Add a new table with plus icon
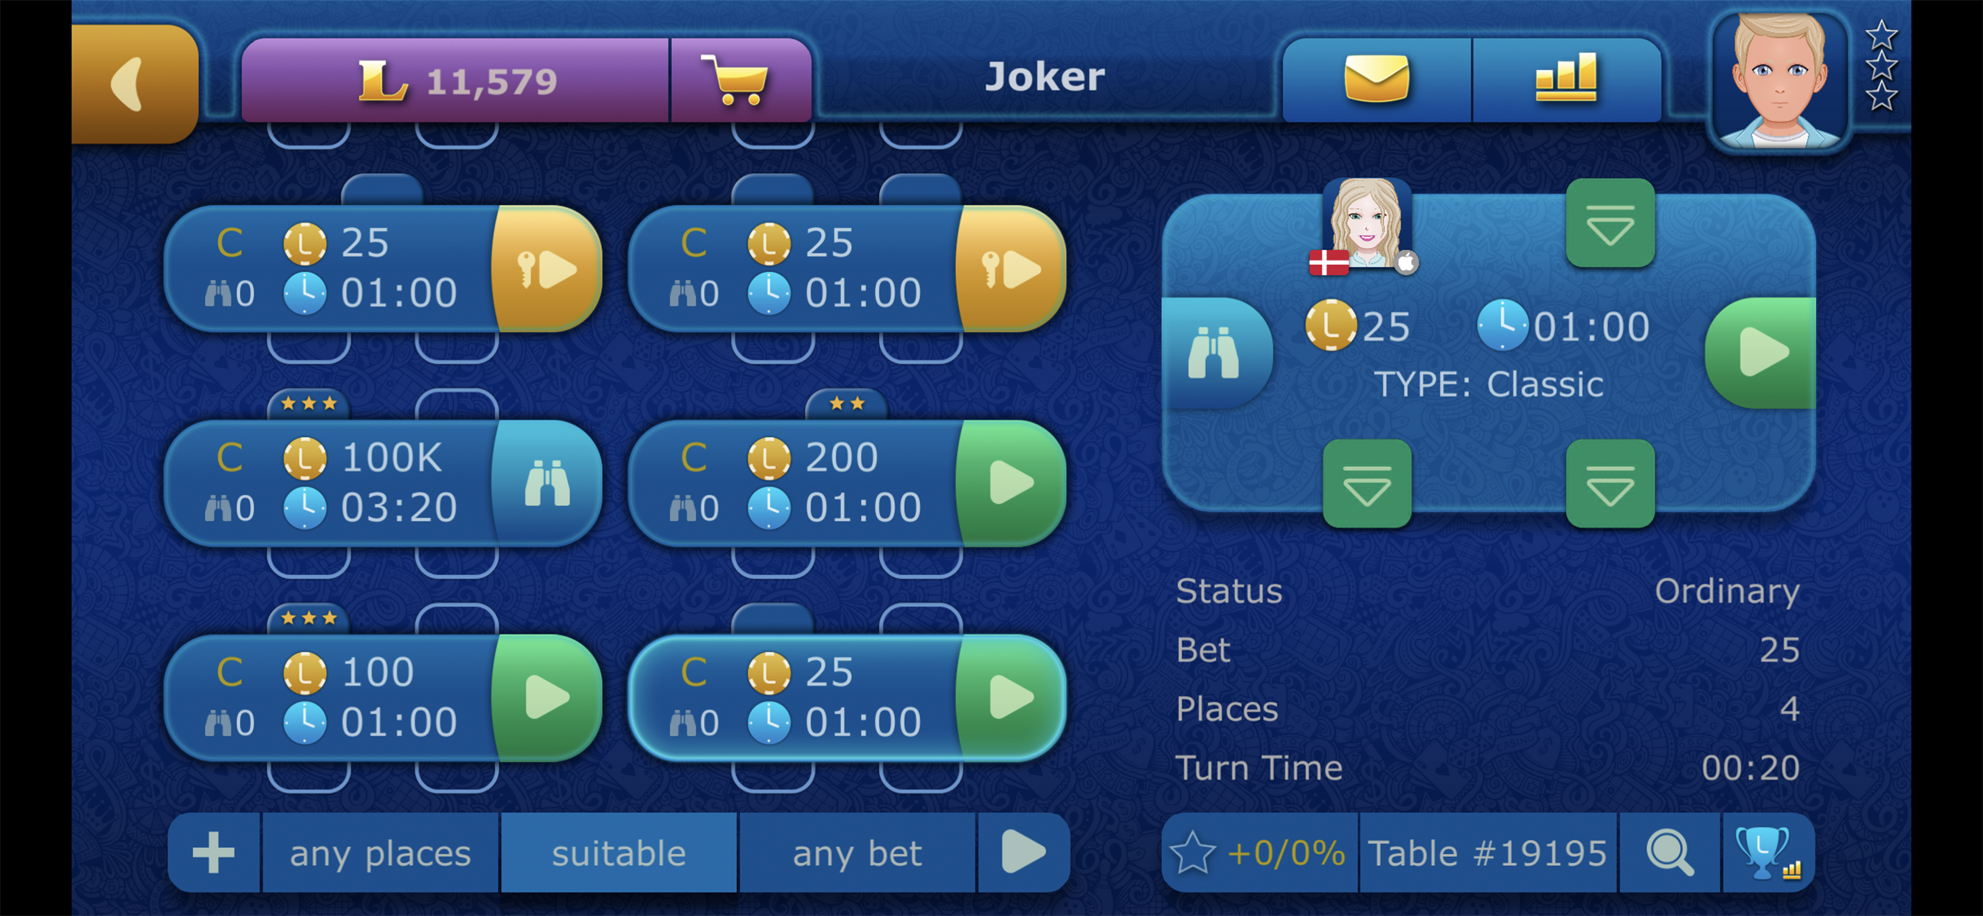This screenshot has width=1983, height=916. [x=214, y=853]
